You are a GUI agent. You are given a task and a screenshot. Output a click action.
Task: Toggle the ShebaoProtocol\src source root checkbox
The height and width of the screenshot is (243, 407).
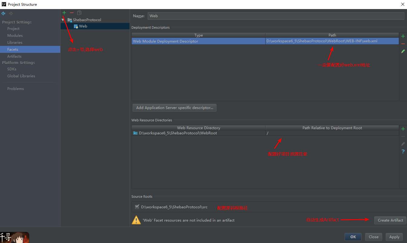137,207
